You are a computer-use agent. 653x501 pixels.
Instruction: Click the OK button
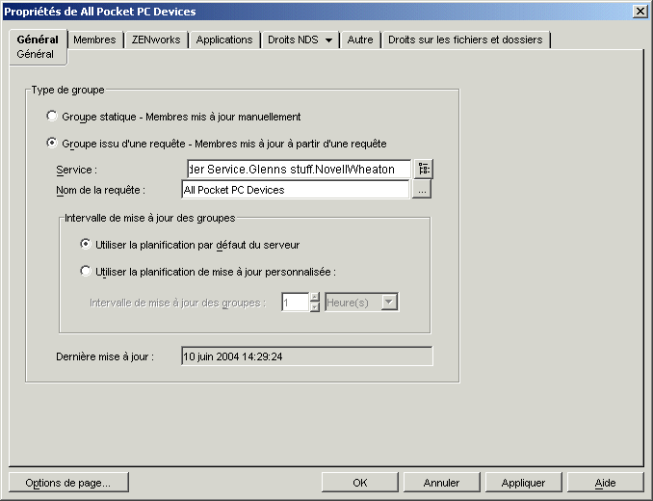[x=360, y=483]
